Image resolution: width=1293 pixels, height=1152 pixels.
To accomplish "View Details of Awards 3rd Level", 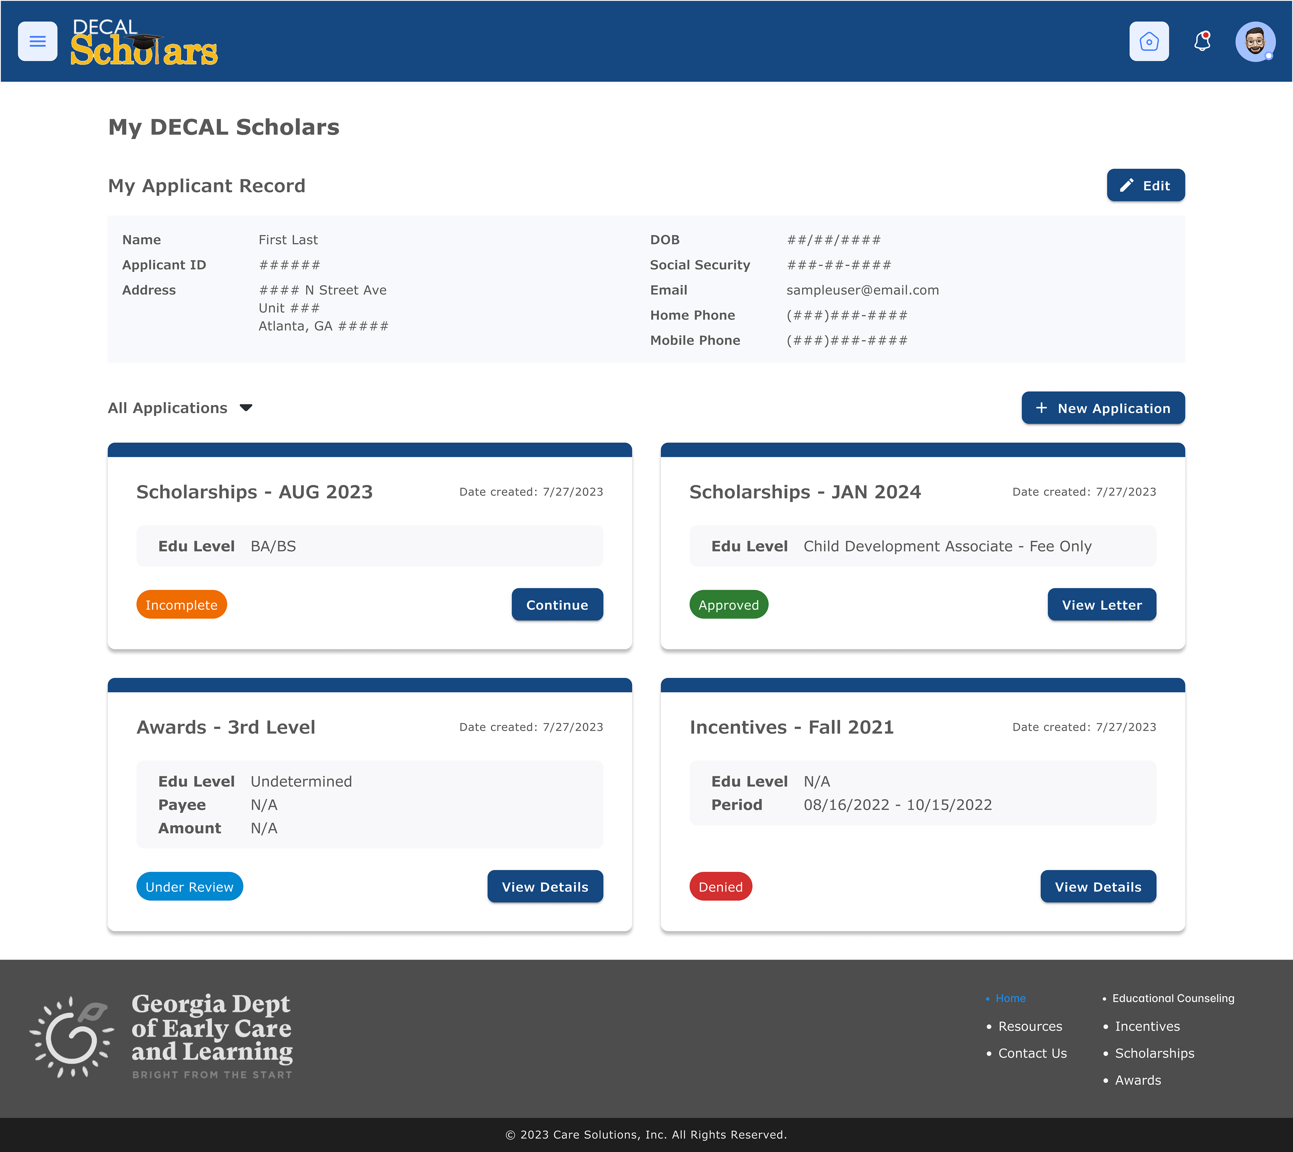I will (x=545, y=887).
